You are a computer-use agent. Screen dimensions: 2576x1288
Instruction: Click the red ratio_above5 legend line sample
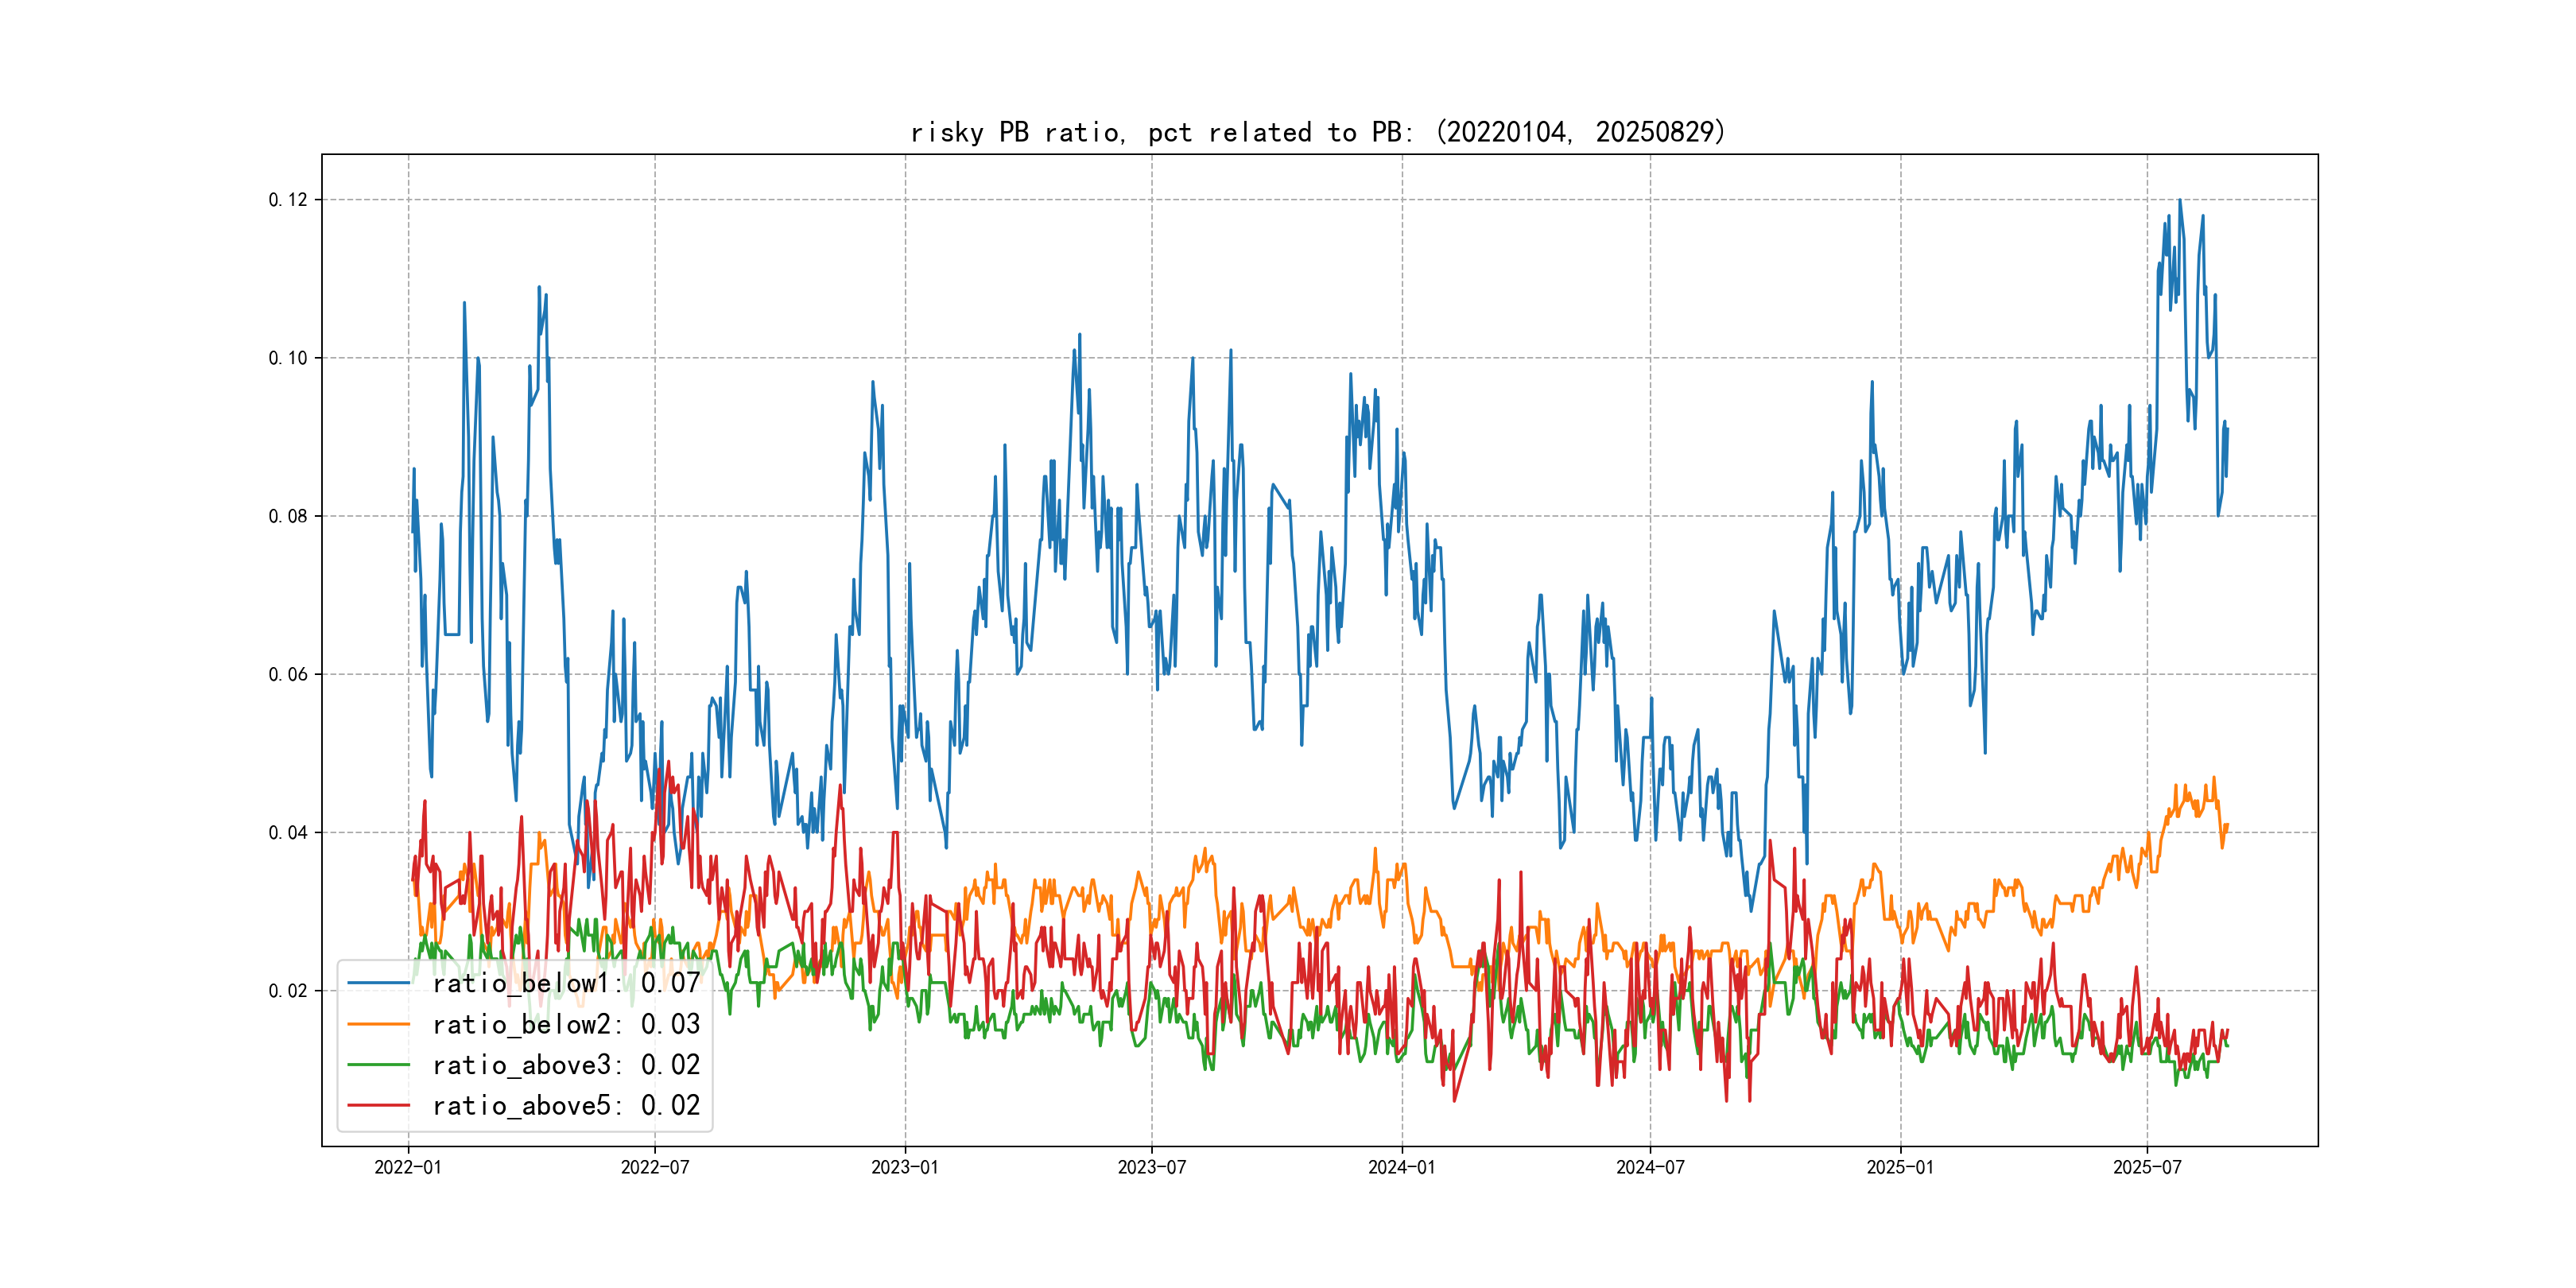coord(379,1105)
